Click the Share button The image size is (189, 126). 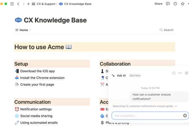point(158,4)
